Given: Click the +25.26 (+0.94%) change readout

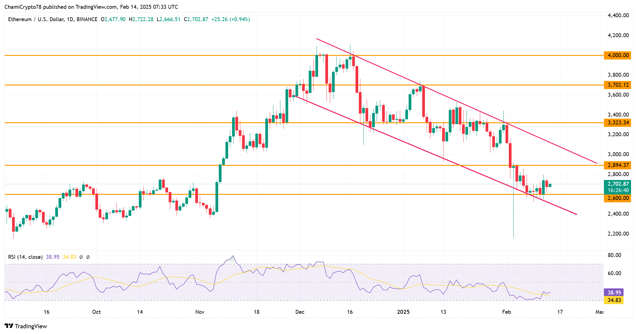Looking at the screenshot, I should pyautogui.click(x=231, y=19).
